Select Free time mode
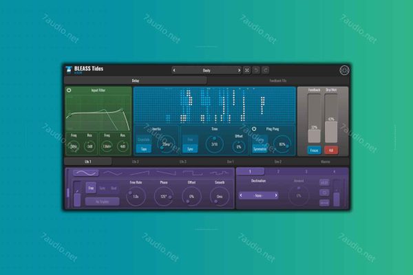Screen dimensions: 413x275 pos(190,140)
